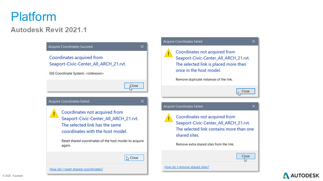
Task: Click warning icon in 'more than one shared sites' dialog
Action: tap(169, 118)
